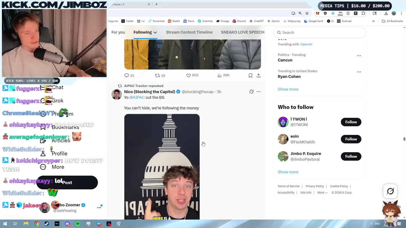The height and width of the screenshot is (228, 406).
Task: Open Steam from the taskbar
Action: pyautogui.click(x=47, y=224)
